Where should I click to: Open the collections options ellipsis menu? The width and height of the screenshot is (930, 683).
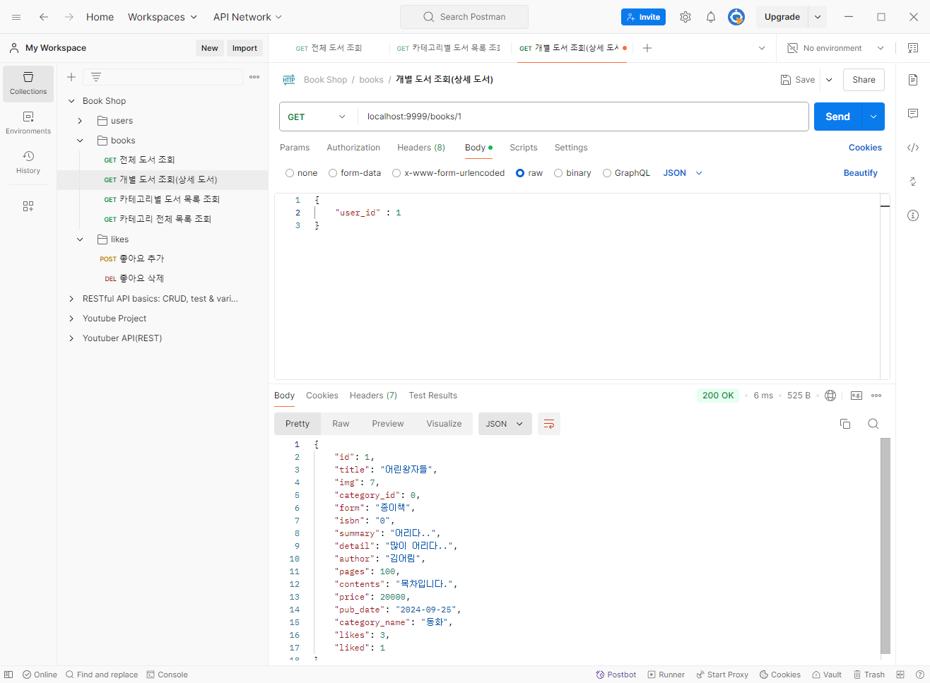254,77
